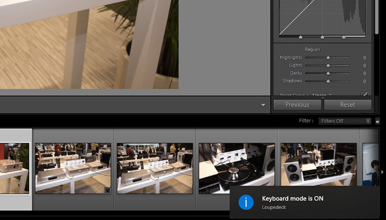
Task: Click the 'Filter :' label
Action: pyautogui.click(x=306, y=121)
